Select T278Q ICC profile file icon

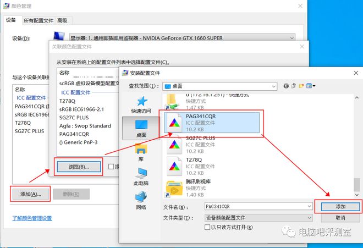point(174,166)
